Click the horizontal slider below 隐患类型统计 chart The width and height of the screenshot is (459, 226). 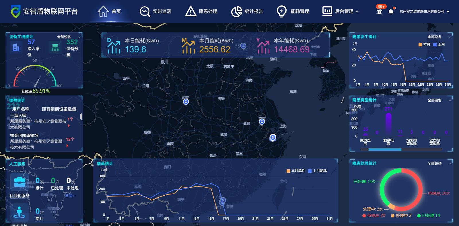(x=384, y=150)
